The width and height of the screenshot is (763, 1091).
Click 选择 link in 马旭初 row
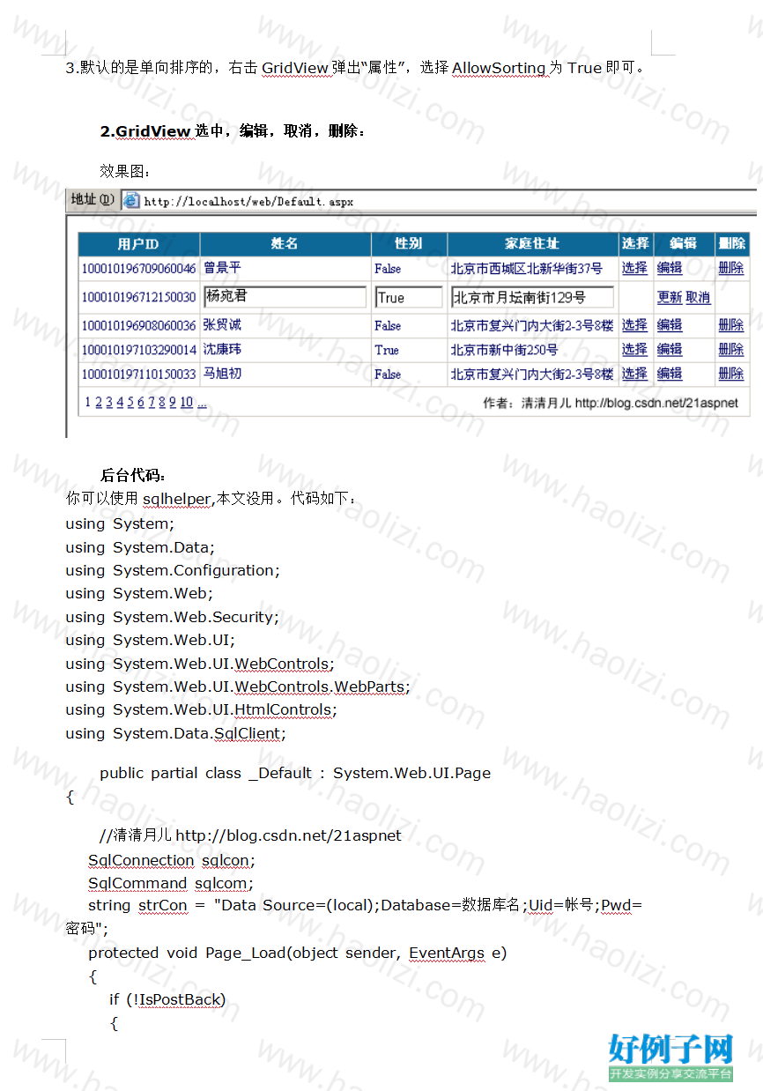coord(634,374)
